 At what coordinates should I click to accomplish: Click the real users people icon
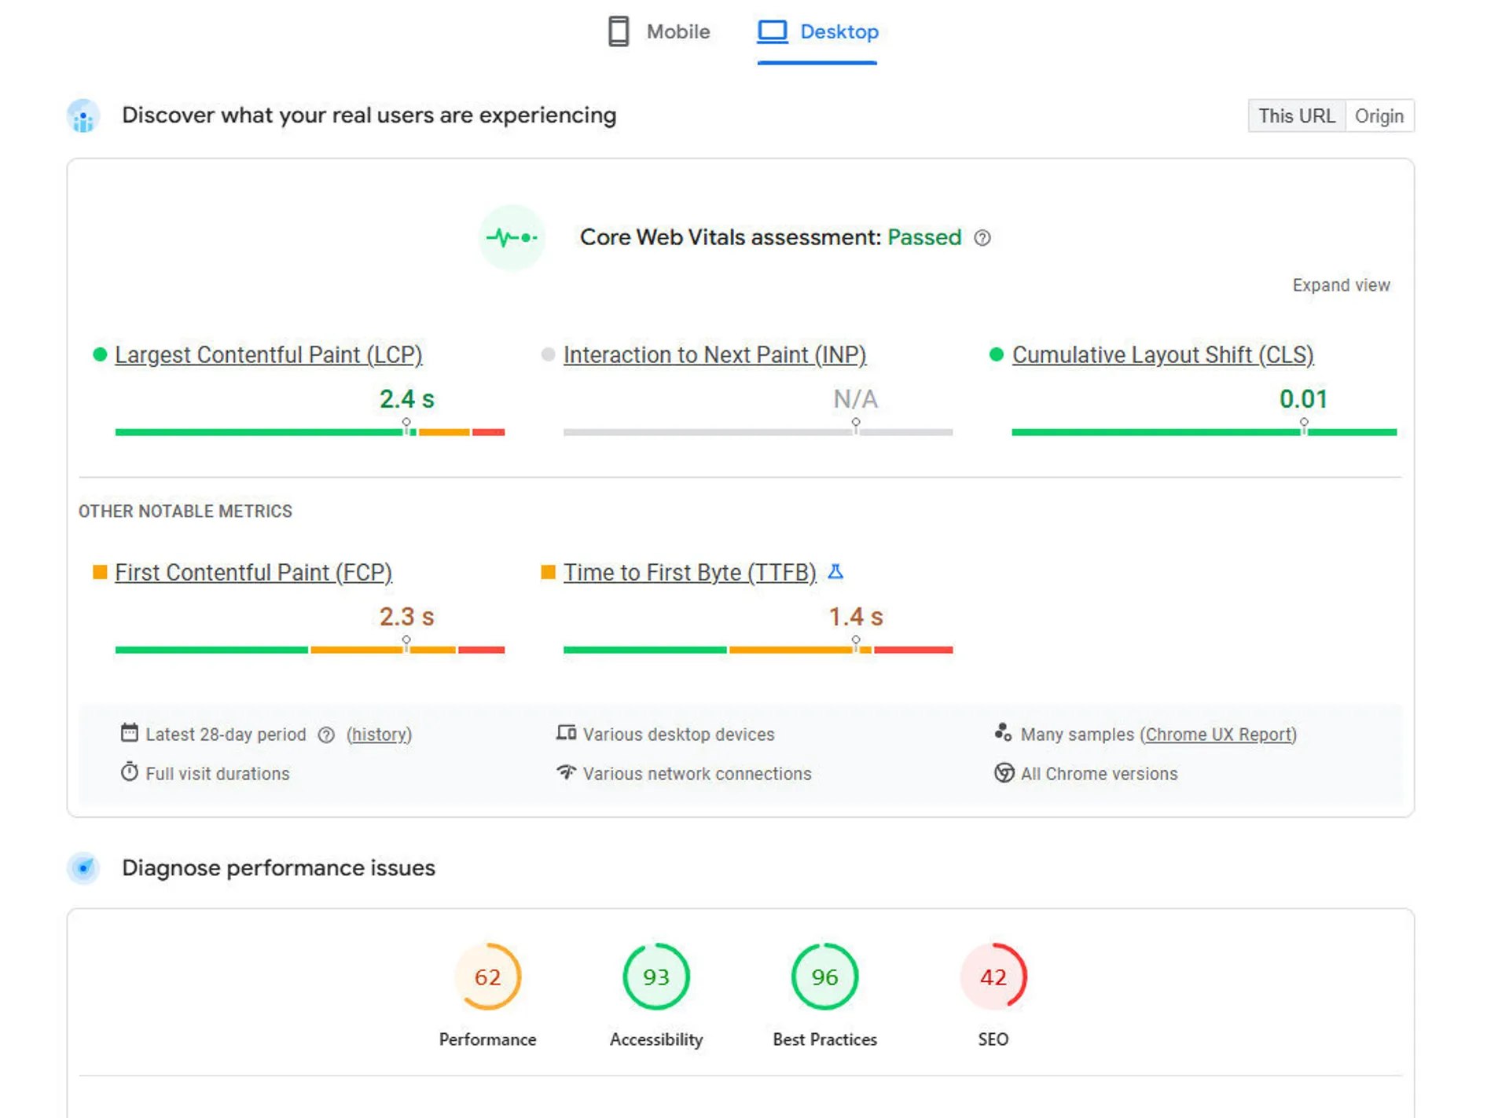(83, 116)
